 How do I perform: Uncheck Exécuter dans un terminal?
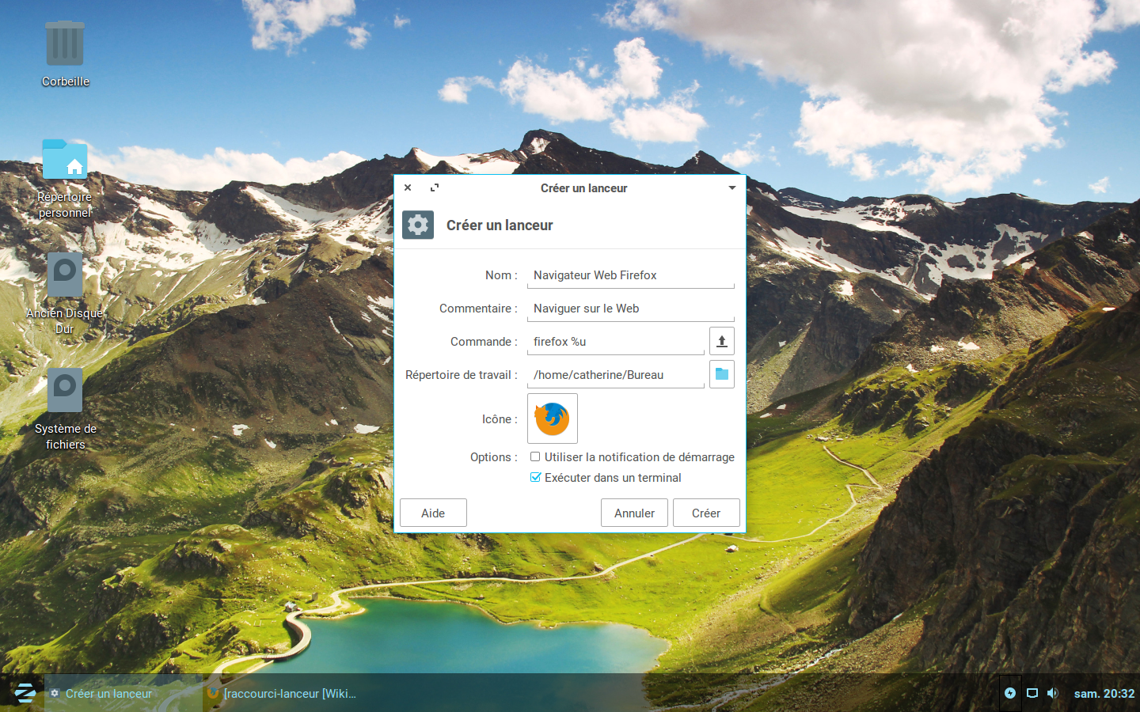pos(535,478)
